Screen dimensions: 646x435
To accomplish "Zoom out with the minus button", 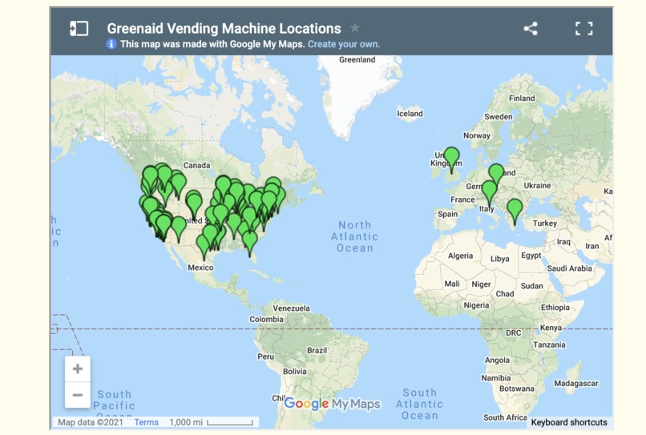I will (78, 395).
